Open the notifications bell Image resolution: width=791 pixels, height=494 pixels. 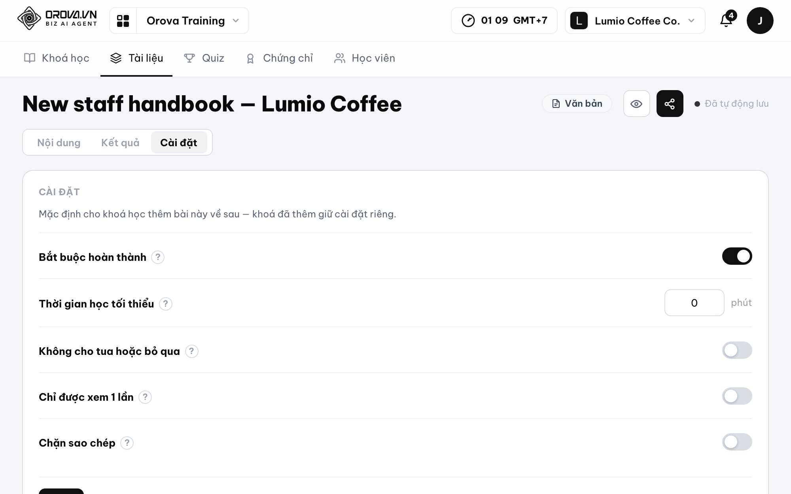click(x=727, y=20)
